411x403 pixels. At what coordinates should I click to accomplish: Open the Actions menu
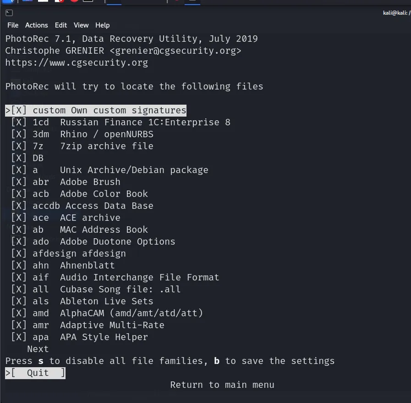[36, 25]
